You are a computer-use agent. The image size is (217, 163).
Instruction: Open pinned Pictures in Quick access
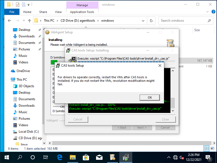[24, 49]
